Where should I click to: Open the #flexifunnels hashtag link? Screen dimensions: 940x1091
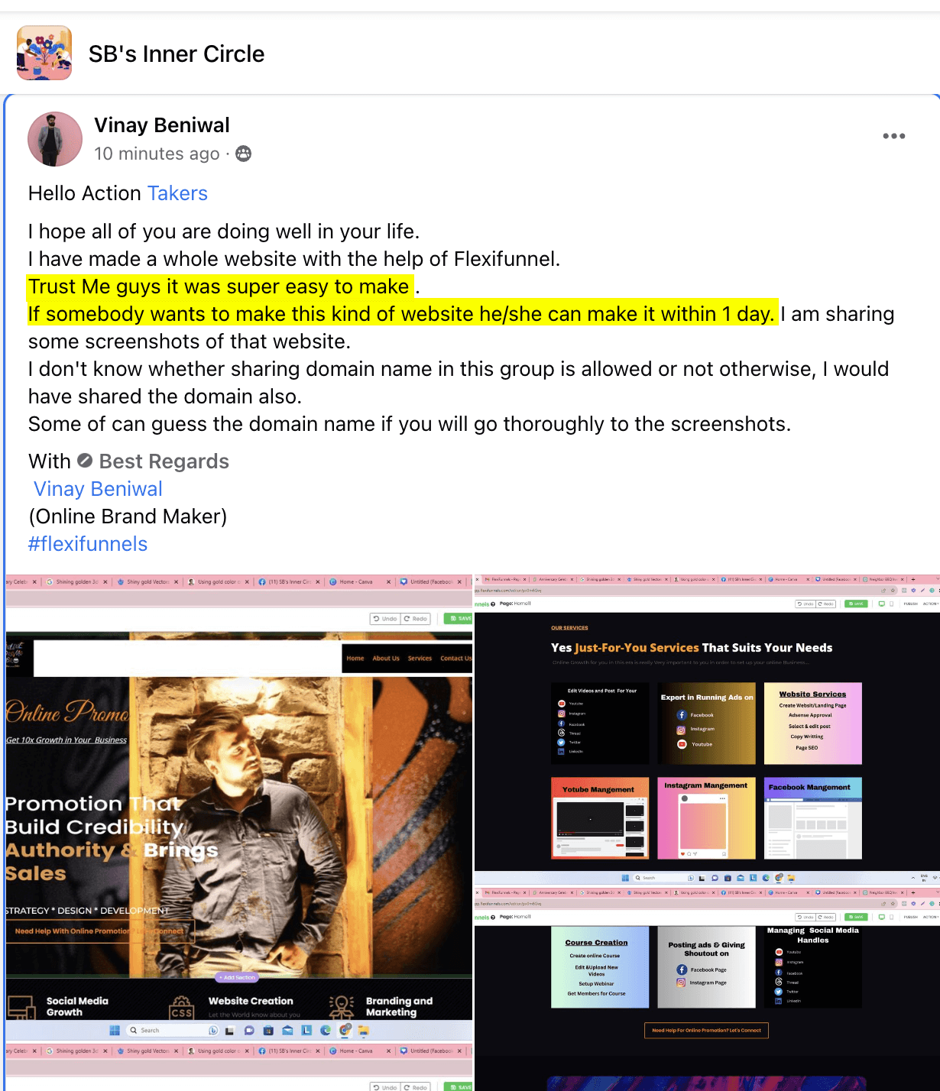pyautogui.click(x=88, y=544)
